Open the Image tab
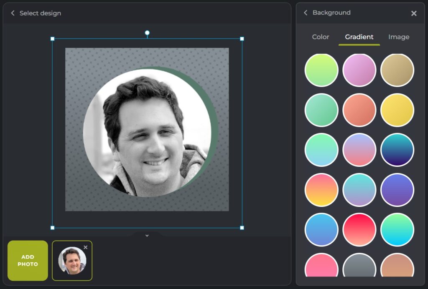The width and height of the screenshot is (428, 289). [398, 37]
